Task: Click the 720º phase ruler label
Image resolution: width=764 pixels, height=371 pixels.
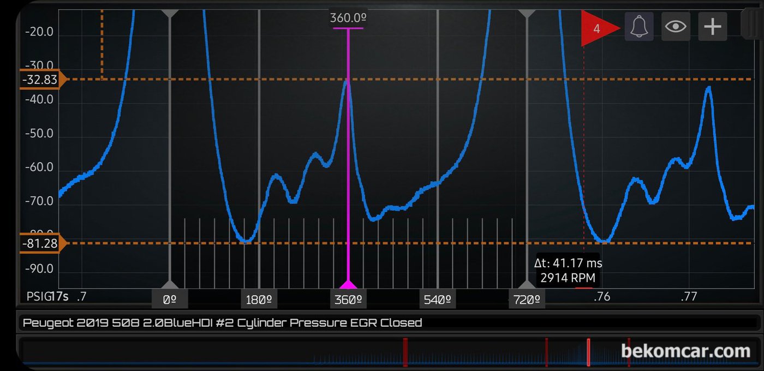Action: pos(527,300)
